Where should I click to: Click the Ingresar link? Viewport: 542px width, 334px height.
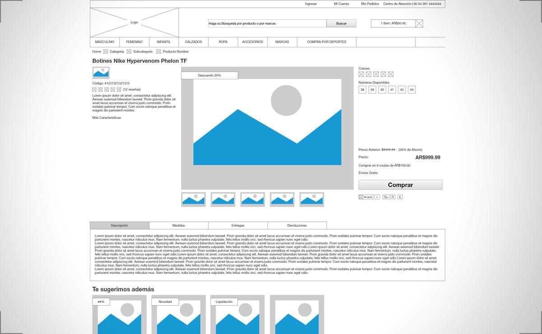click(x=311, y=4)
